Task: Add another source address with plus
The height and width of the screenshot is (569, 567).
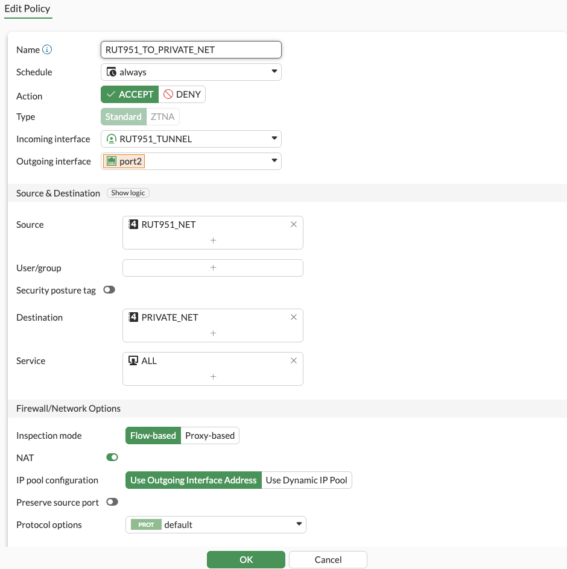Action: [213, 240]
